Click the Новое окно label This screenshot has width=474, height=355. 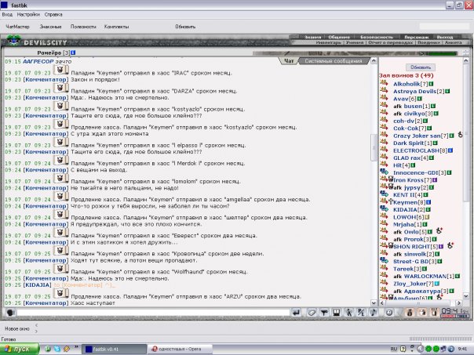pyautogui.click(x=17, y=328)
